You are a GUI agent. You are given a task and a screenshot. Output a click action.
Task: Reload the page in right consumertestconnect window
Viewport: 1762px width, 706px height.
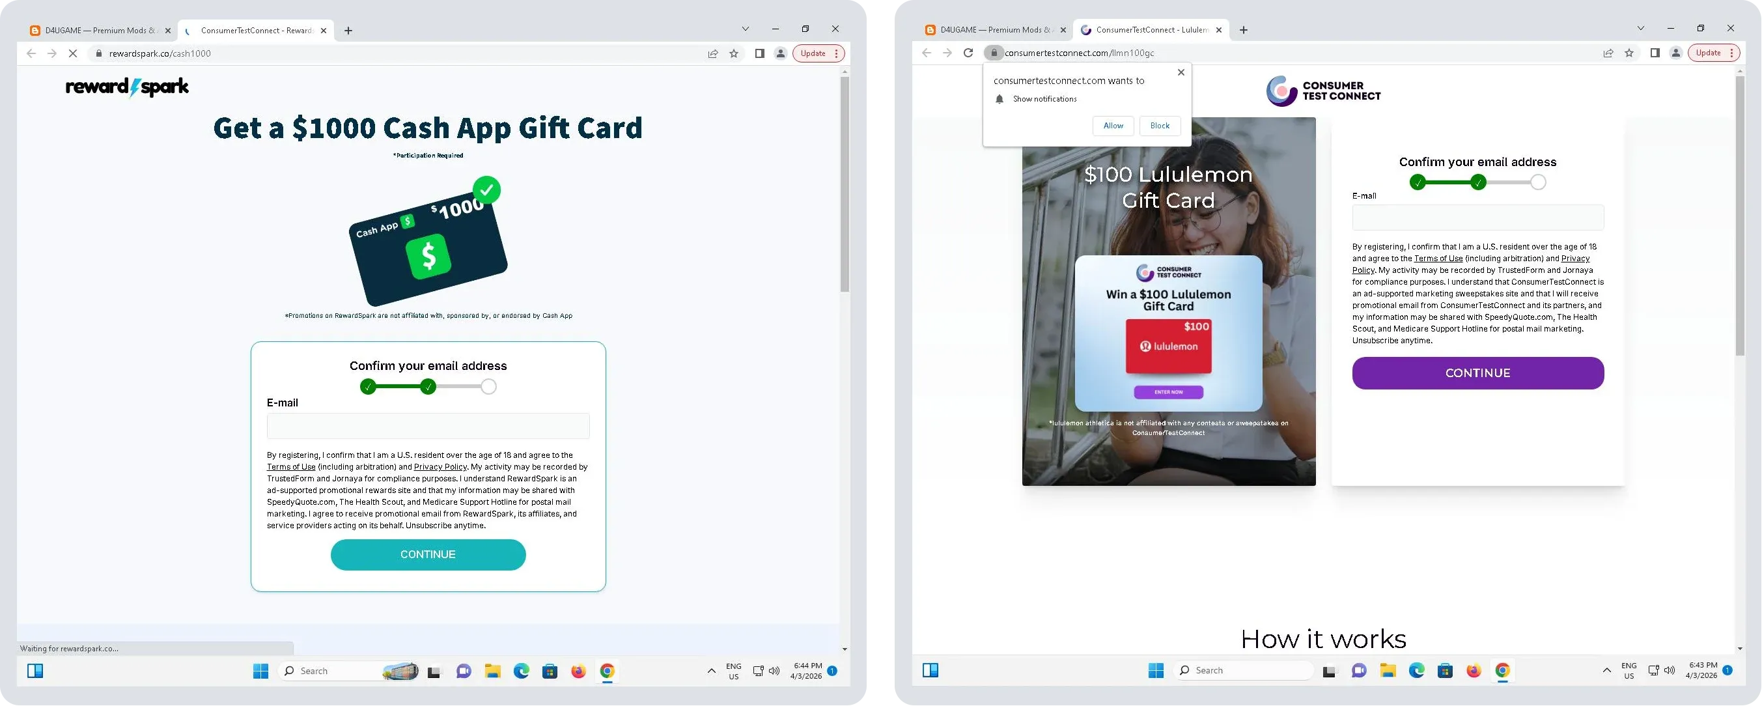pyautogui.click(x=968, y=53)
